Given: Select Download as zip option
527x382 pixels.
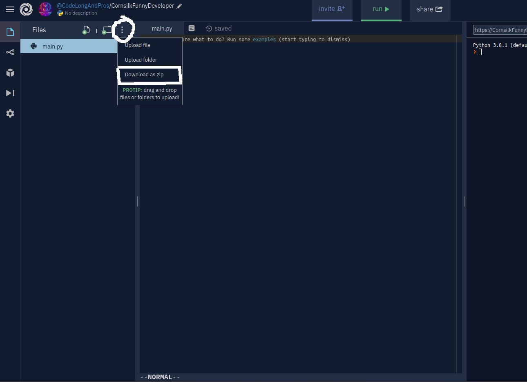Looking at the screenshot, I should 144,75.
